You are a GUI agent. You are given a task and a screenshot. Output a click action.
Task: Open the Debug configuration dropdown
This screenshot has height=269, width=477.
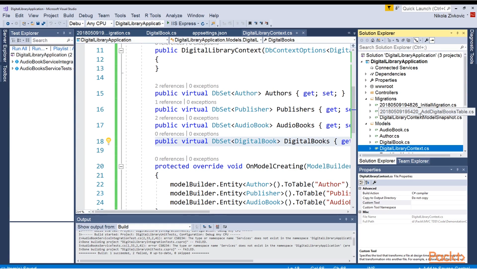[x=76, y=24]
